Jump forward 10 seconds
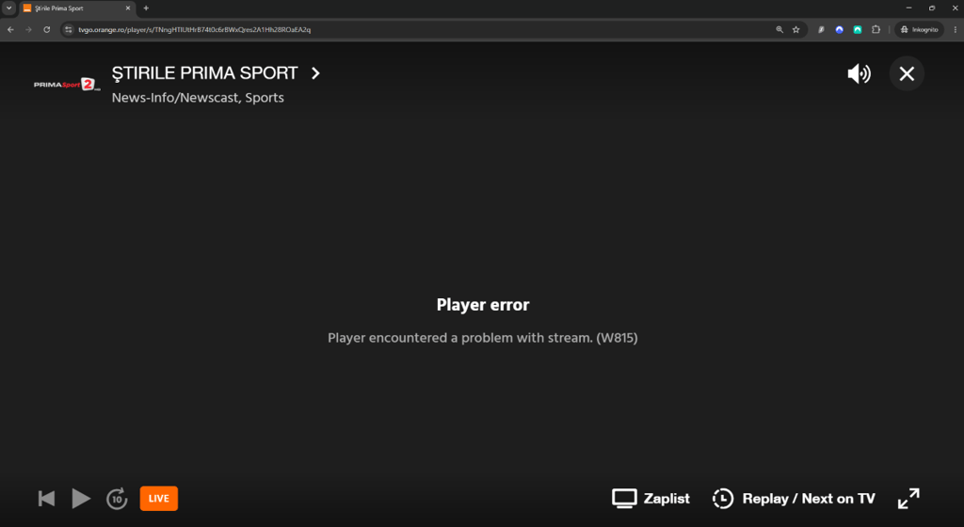The width and height of the screenshot is (964, 527). [x=117, y=498]
